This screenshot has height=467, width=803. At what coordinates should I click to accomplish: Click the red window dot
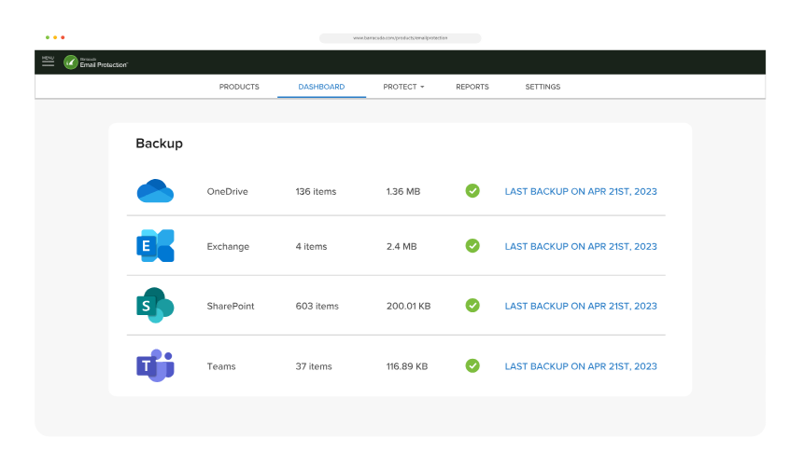63,37
